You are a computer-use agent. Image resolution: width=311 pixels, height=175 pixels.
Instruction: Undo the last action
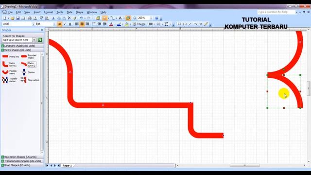tap(81, 18)
